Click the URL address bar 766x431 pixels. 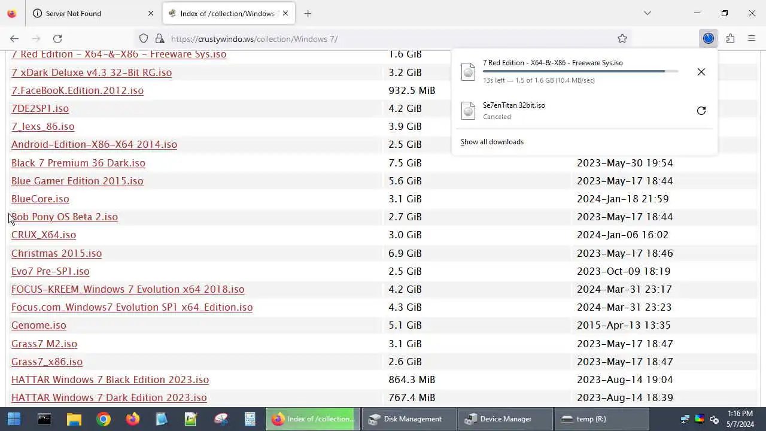(383, 38)
